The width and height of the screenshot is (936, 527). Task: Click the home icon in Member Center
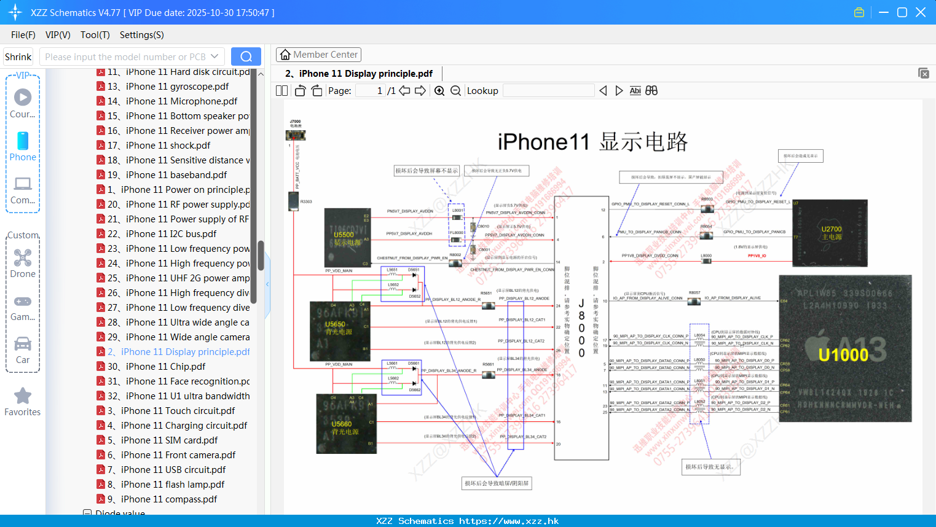285,55
